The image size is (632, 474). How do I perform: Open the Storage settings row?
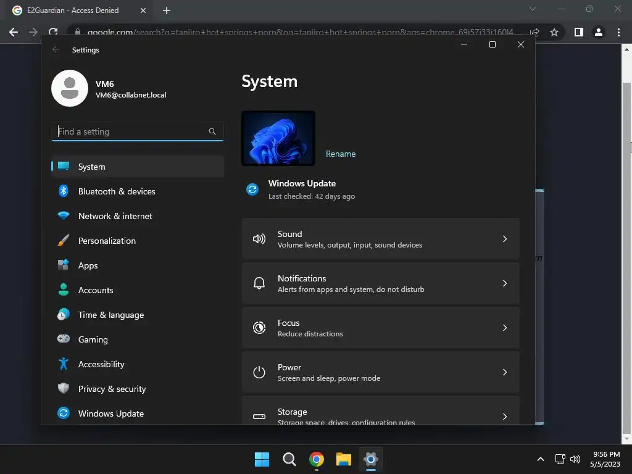(380, 410)
